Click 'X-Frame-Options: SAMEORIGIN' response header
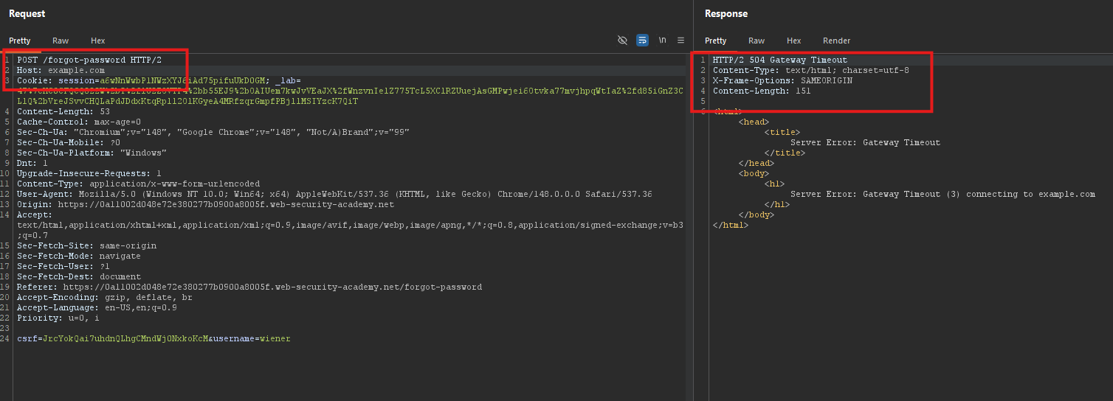1113x401 pixels. 782,80
